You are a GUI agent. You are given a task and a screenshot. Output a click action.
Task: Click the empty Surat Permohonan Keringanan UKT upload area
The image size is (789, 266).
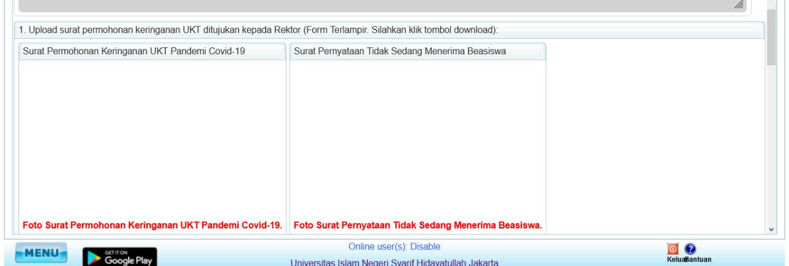[152, 139]
